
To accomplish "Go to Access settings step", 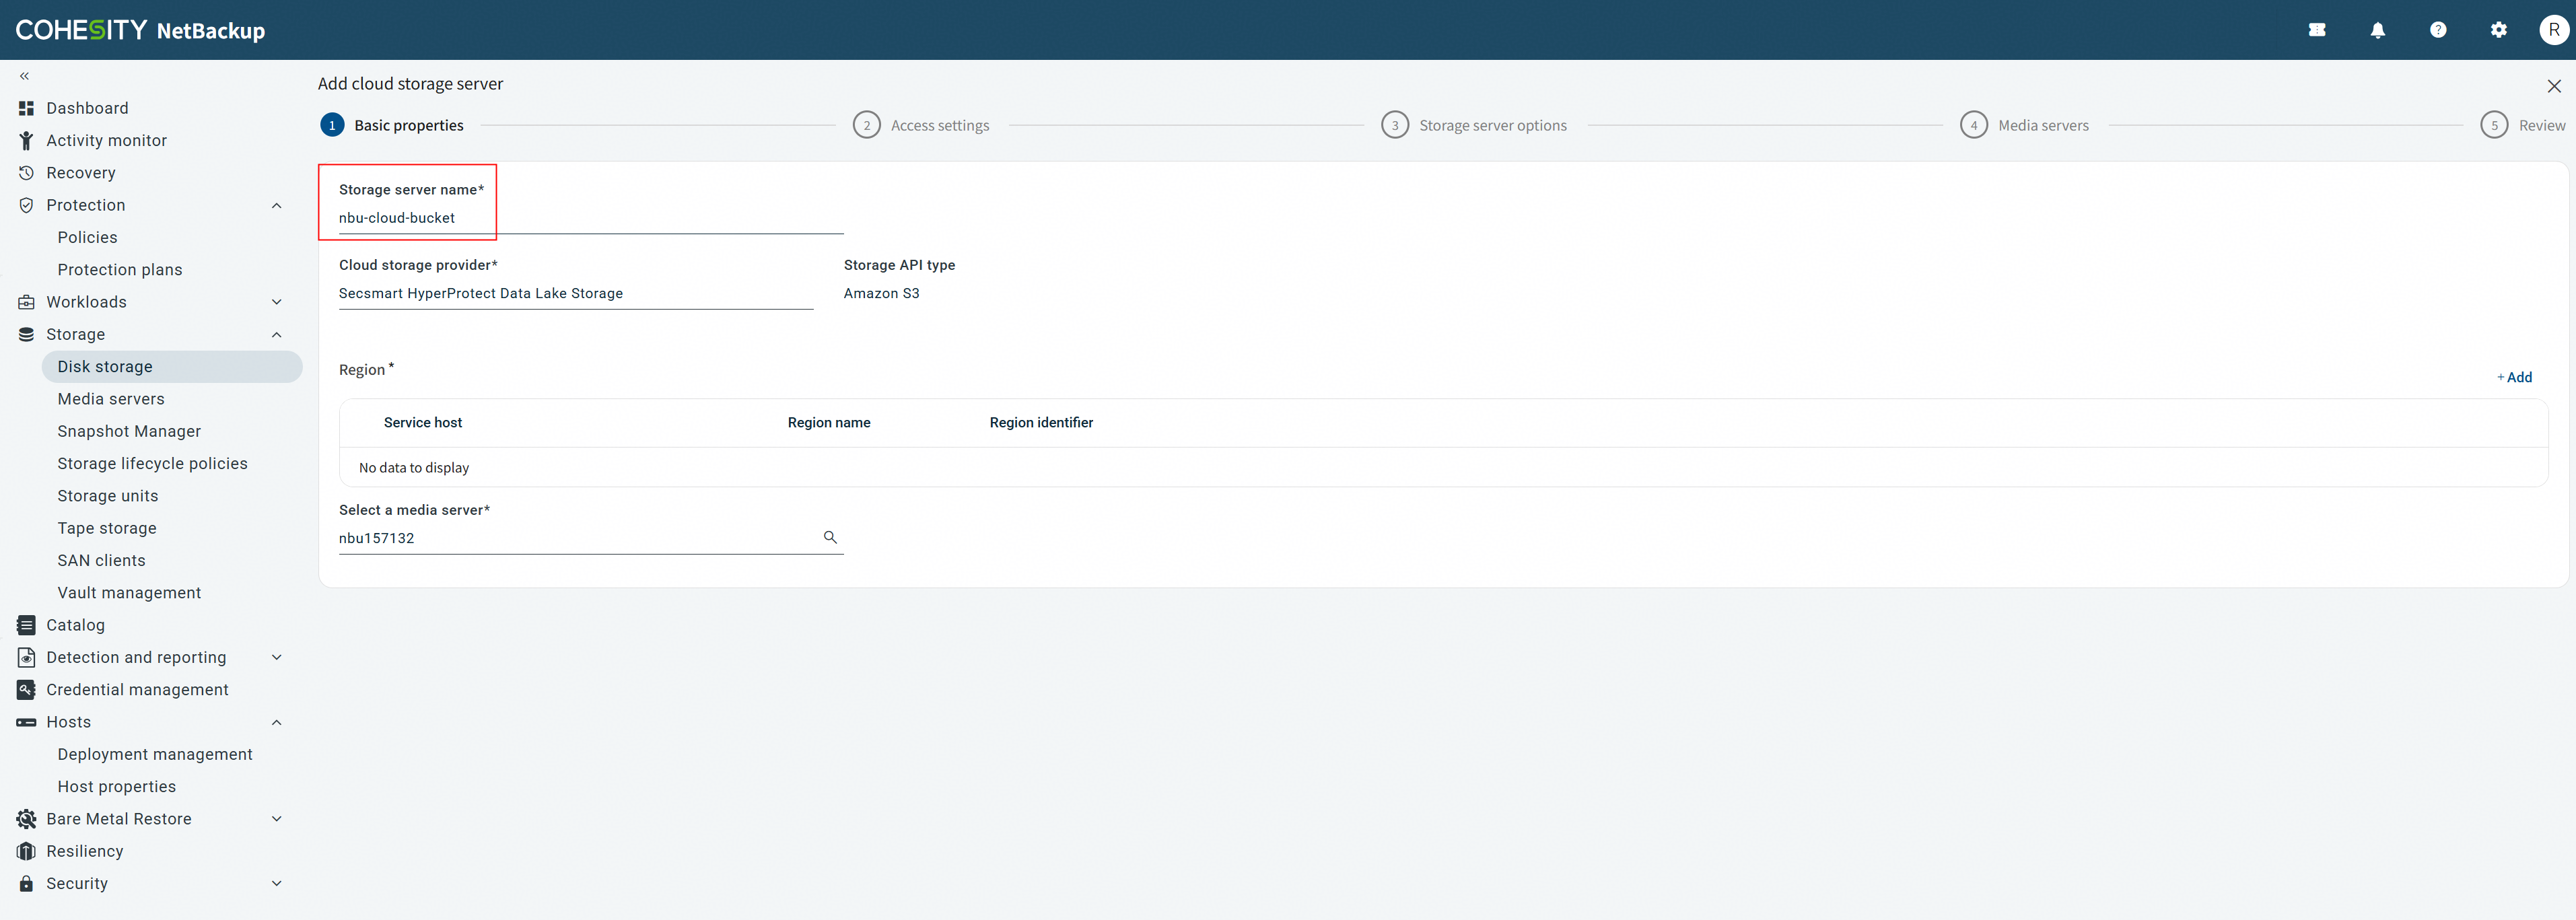I will [x=921, y=125].
